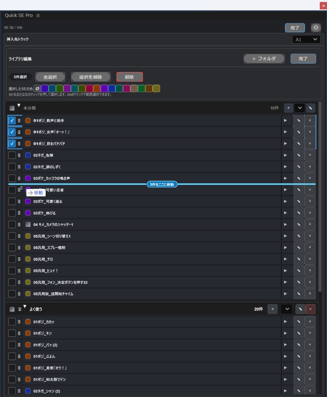
Task: Select the 01ポジ_男衆「オウ！」 row name
Action: [x=50, y=368]
